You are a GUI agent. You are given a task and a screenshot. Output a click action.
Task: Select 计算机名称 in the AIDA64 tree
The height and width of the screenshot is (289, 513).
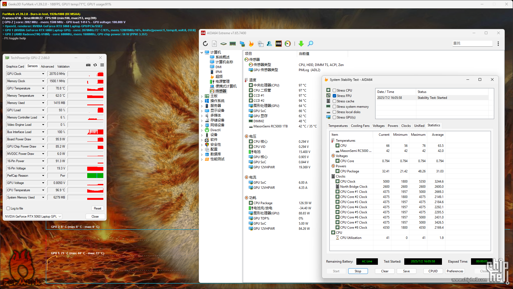[224, 62]
